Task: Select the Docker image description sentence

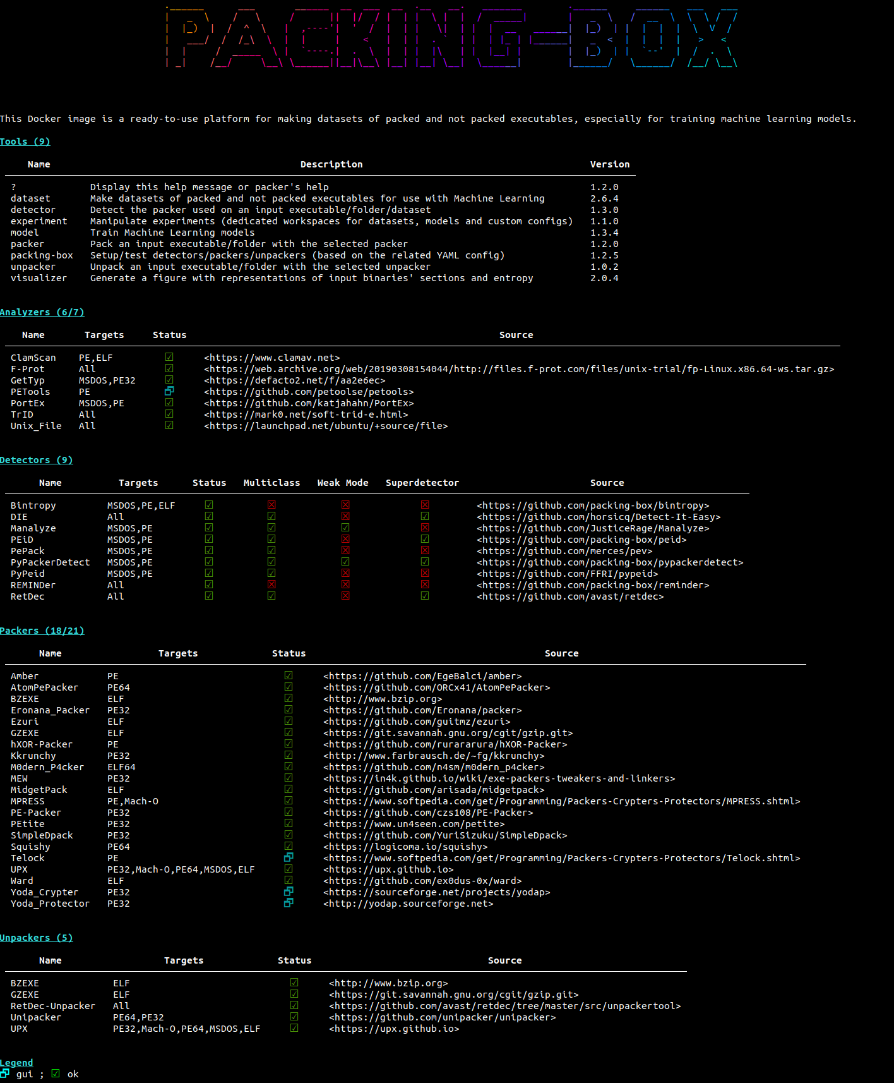Action: (x=428, y=119)
